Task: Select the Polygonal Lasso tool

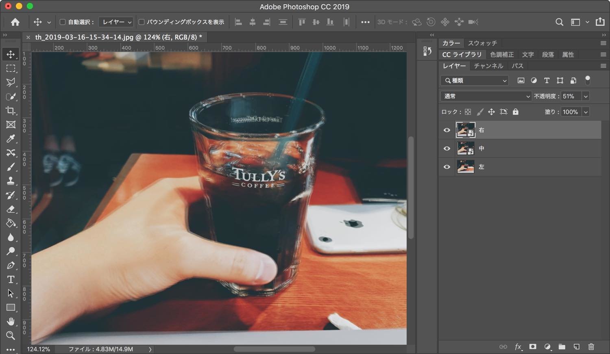Action: coord(11,82)
